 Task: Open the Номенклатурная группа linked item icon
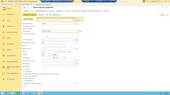(77, 61)
